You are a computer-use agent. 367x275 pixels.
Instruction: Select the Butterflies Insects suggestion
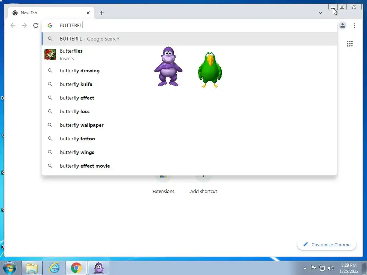pyautogui.click(x=189, y=54)
